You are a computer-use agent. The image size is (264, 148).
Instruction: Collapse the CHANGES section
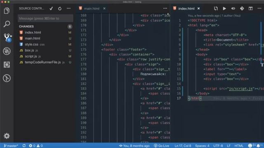[26, 26]
